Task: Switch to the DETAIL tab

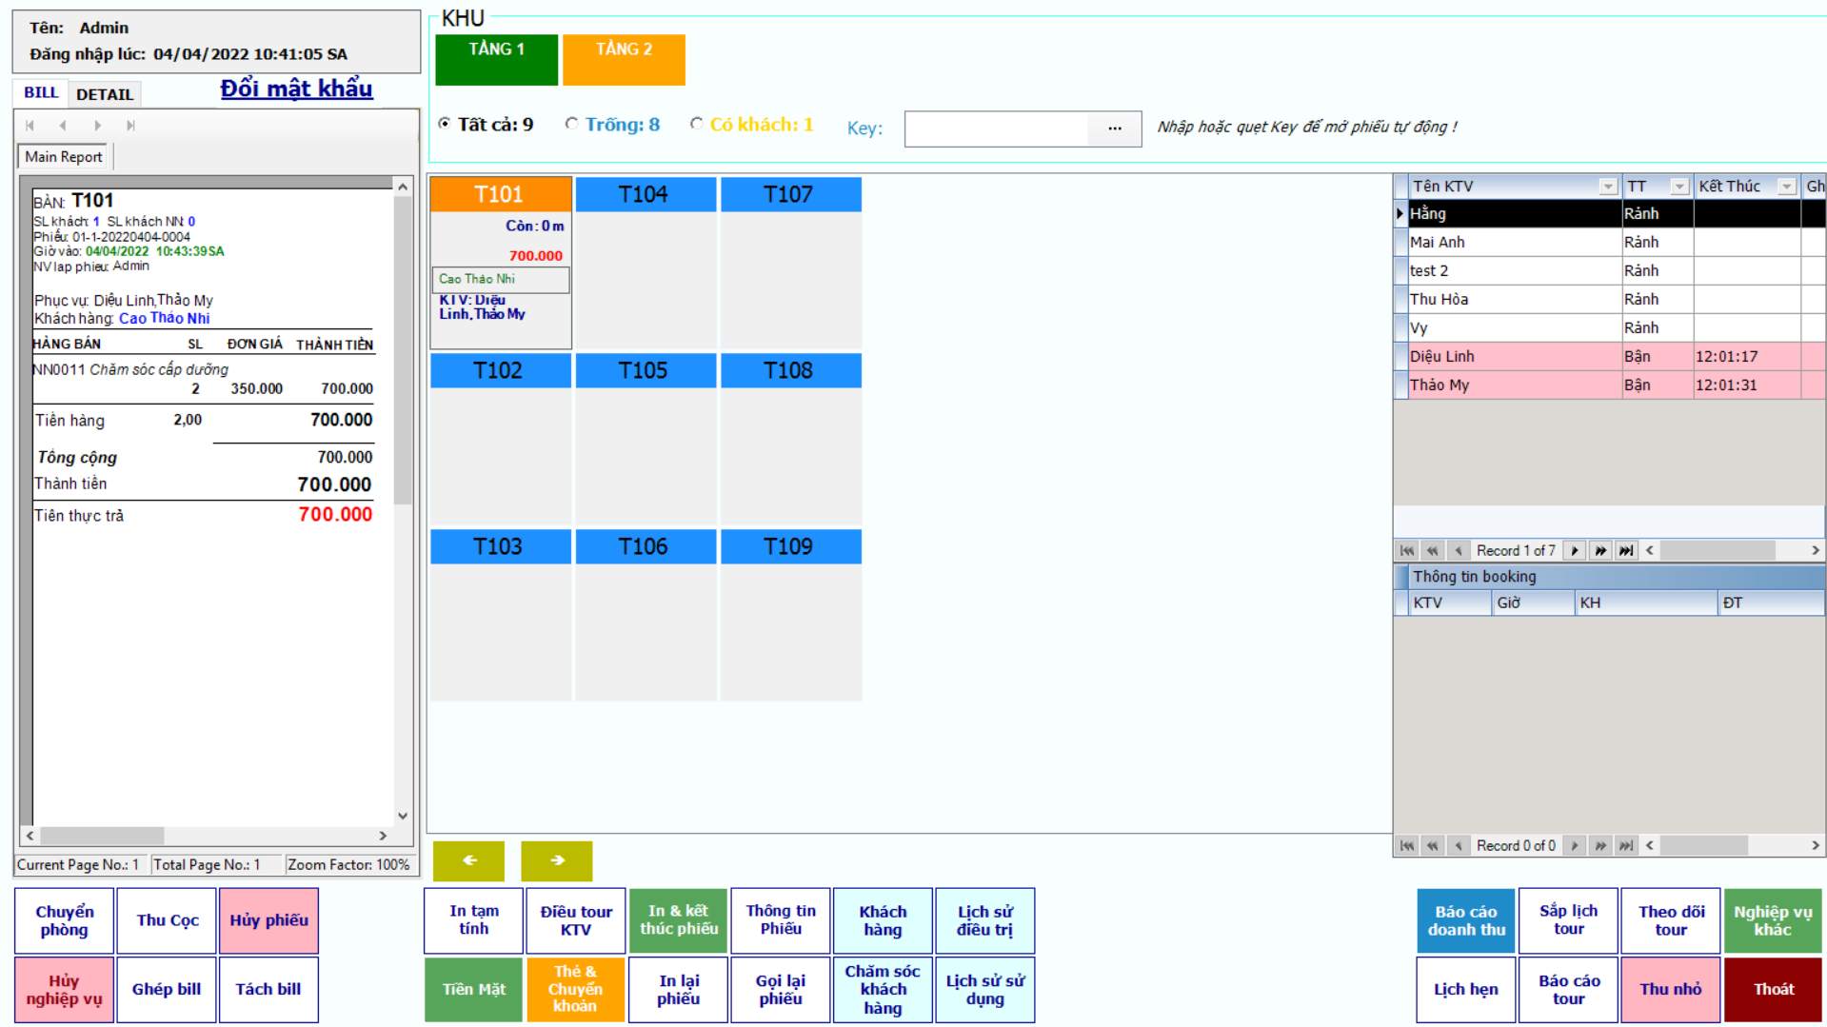Action: (x=105, y=94)
